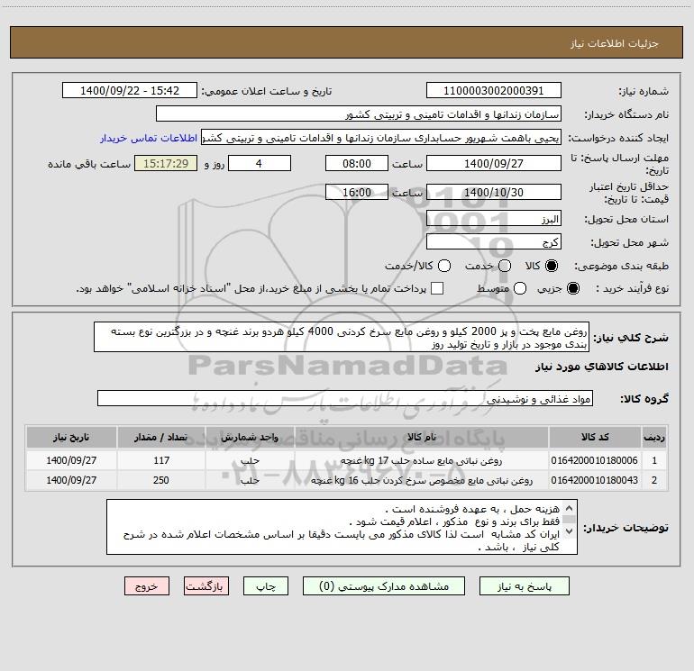The height and width of the screenshot is (671, 694).
Task: Select the متوسط purchase type radio
Action: click(x=520, y=288)
